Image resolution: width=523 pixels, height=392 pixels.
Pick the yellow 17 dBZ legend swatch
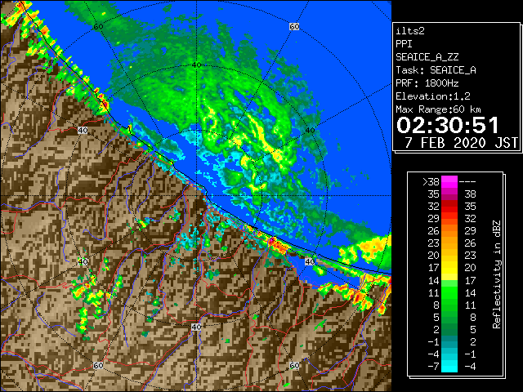click(x=449, y=268)
